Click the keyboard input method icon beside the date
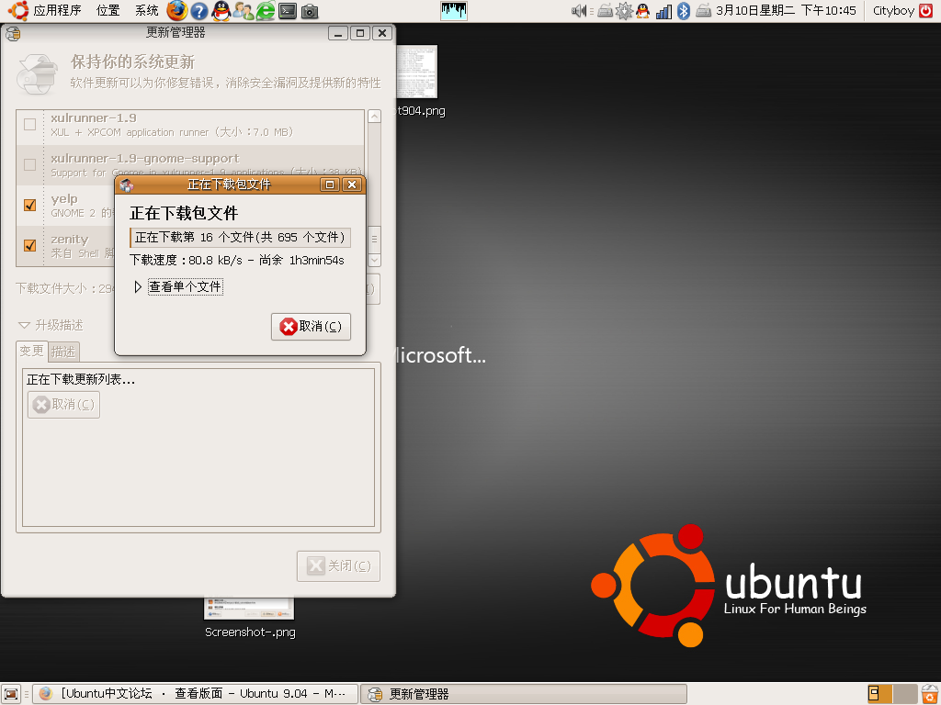This screenshot has height=705, width=941. 703,11
